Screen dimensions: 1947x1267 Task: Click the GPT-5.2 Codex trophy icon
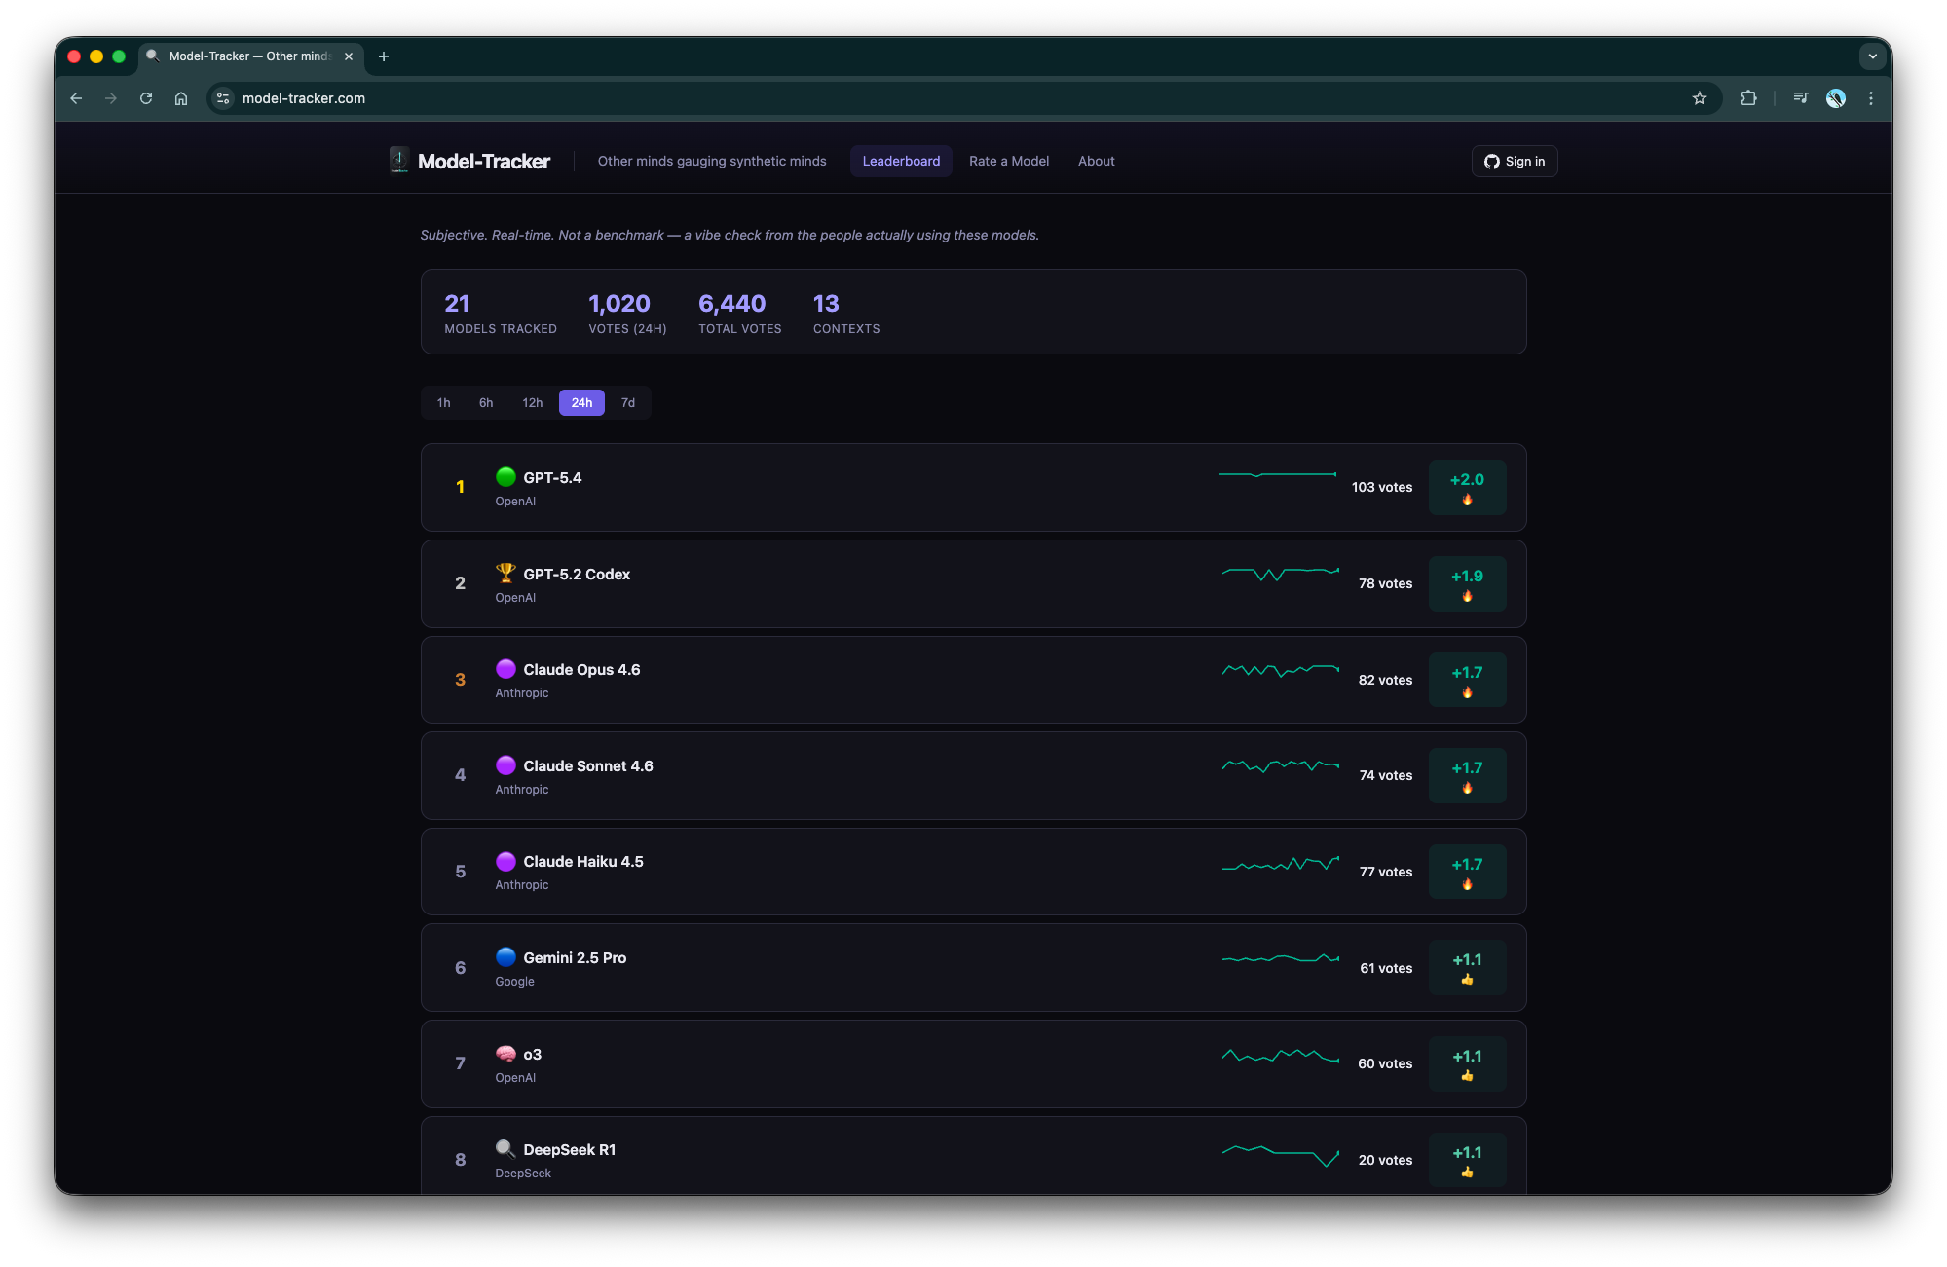[505, 573]
